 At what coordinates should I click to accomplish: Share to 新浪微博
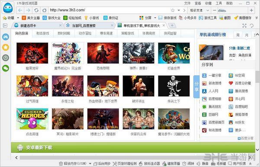211,83
